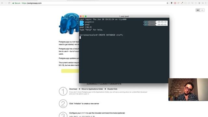Switch page language to German (de)

click(202, 10)
